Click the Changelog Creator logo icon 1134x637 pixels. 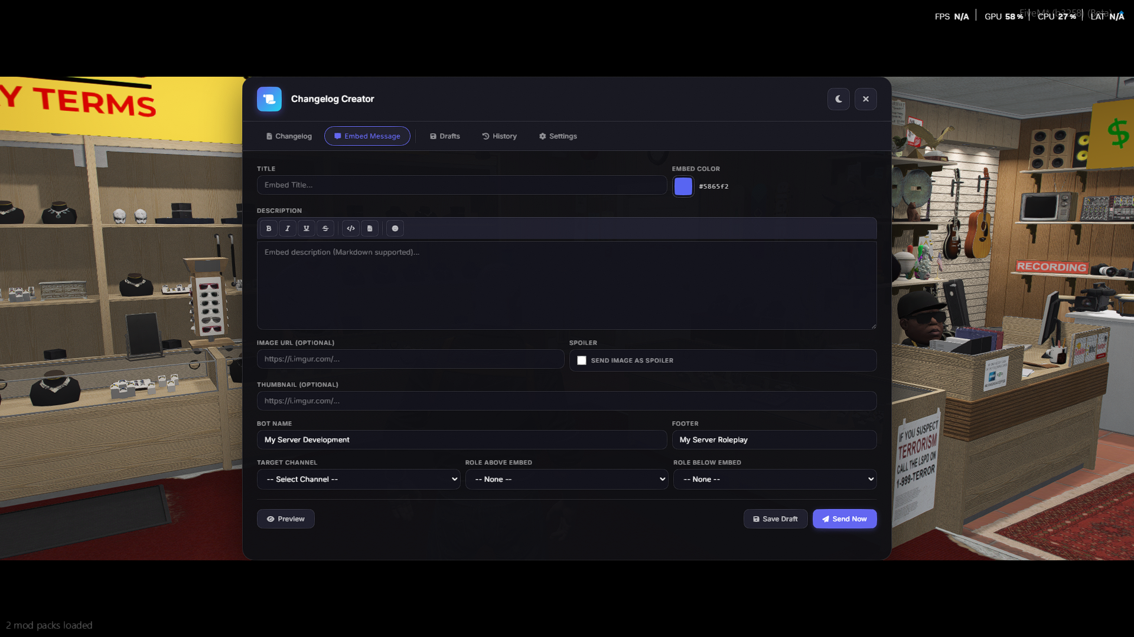[269, 99]
